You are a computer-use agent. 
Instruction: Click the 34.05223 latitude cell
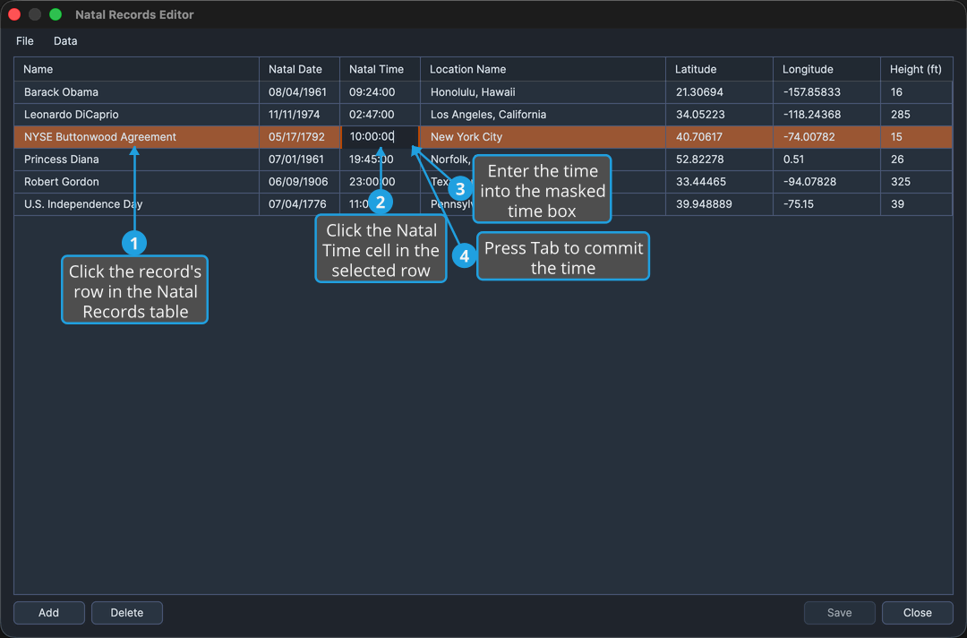(x=719, y=114)
